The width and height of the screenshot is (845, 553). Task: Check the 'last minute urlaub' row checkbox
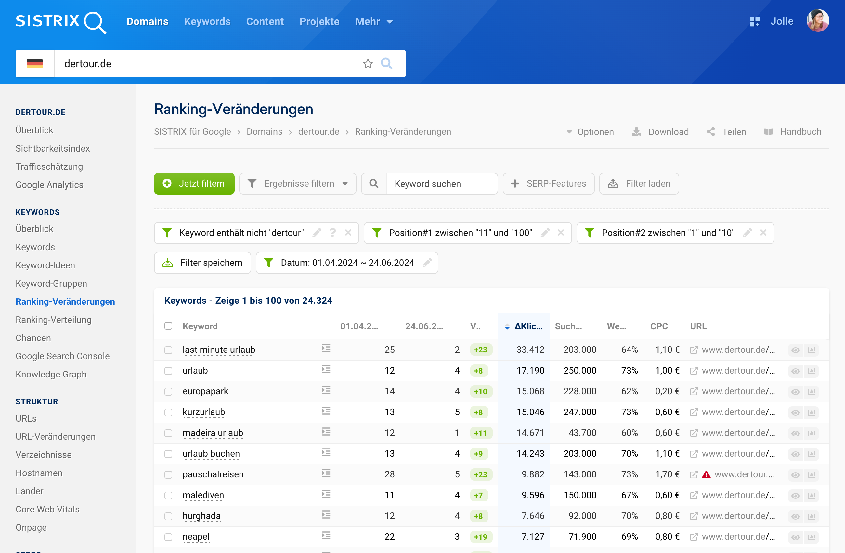pyautogui.click(x=168, y=350)
